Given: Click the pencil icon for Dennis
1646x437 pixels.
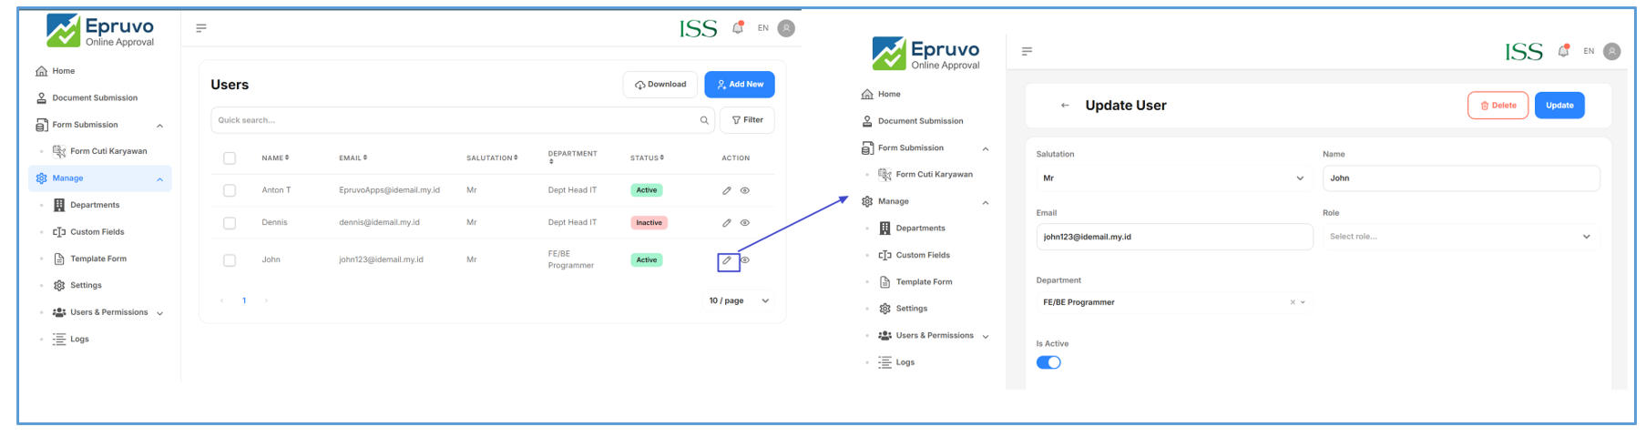Looking at the screenshot, I should tap(726, 222).
